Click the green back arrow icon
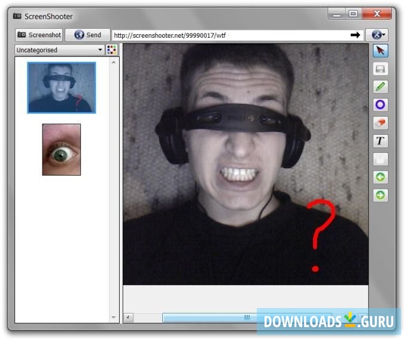 point(382,178)
